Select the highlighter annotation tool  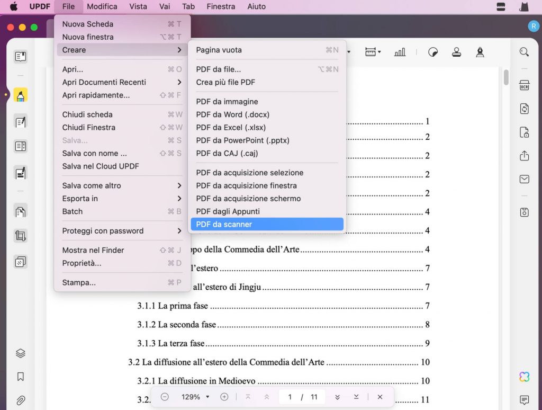[20, 95]
